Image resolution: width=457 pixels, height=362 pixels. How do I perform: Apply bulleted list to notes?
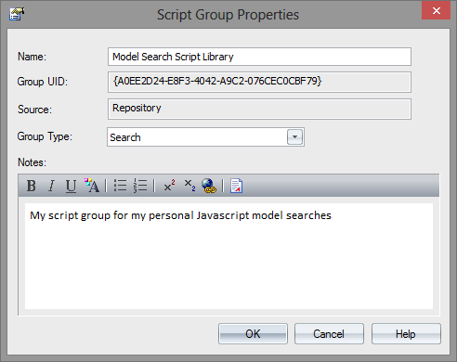pyautogui.click(x=120, y=186)
